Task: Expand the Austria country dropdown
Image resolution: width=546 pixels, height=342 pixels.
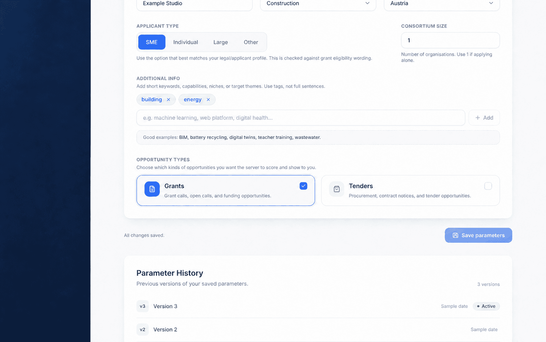Action: pos(442,3)
